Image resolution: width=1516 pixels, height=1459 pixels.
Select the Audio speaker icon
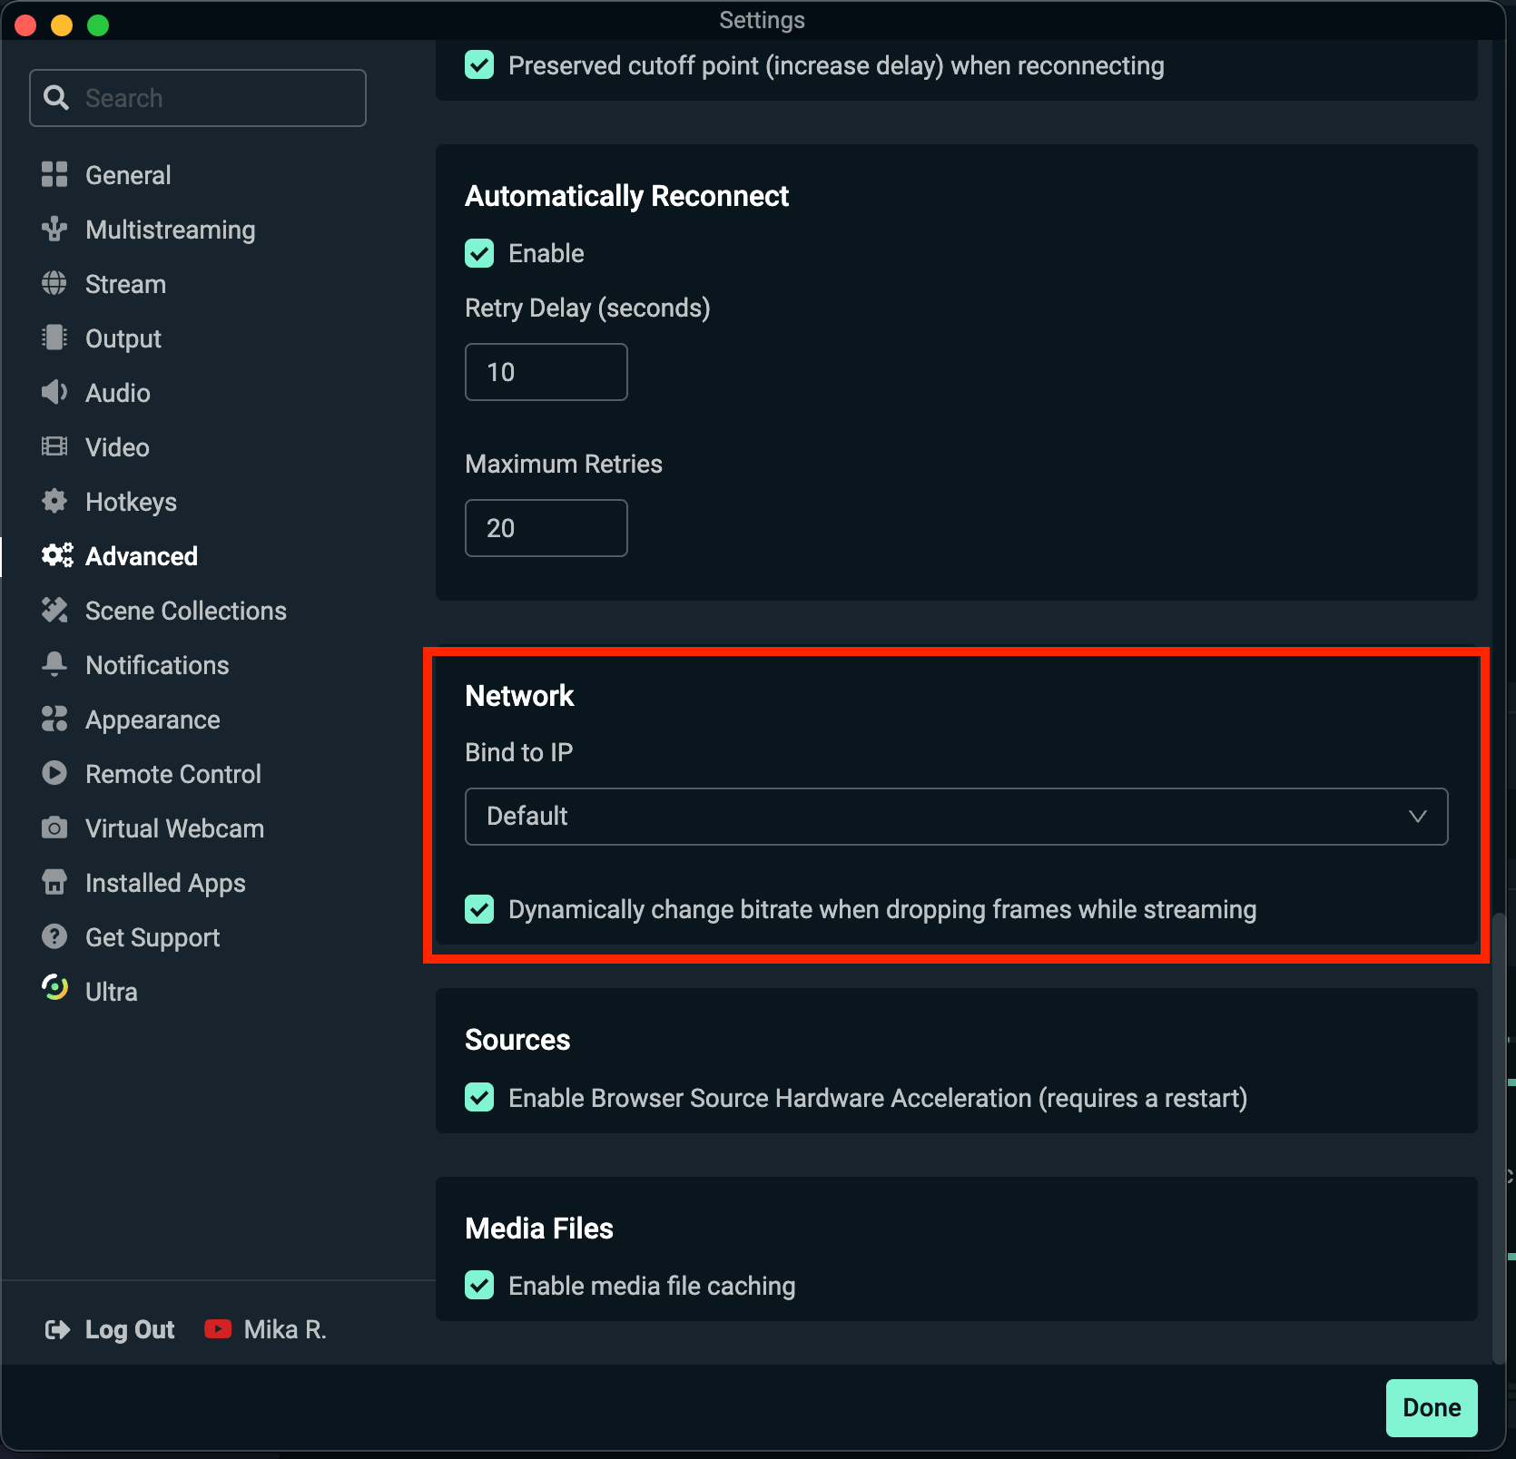54,392
